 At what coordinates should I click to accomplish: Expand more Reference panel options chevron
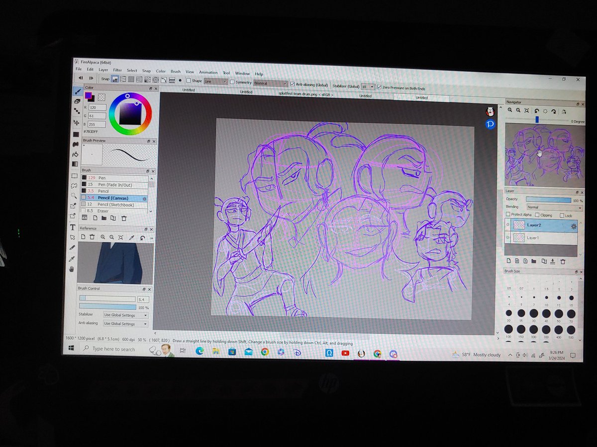(x=151, y=238)
